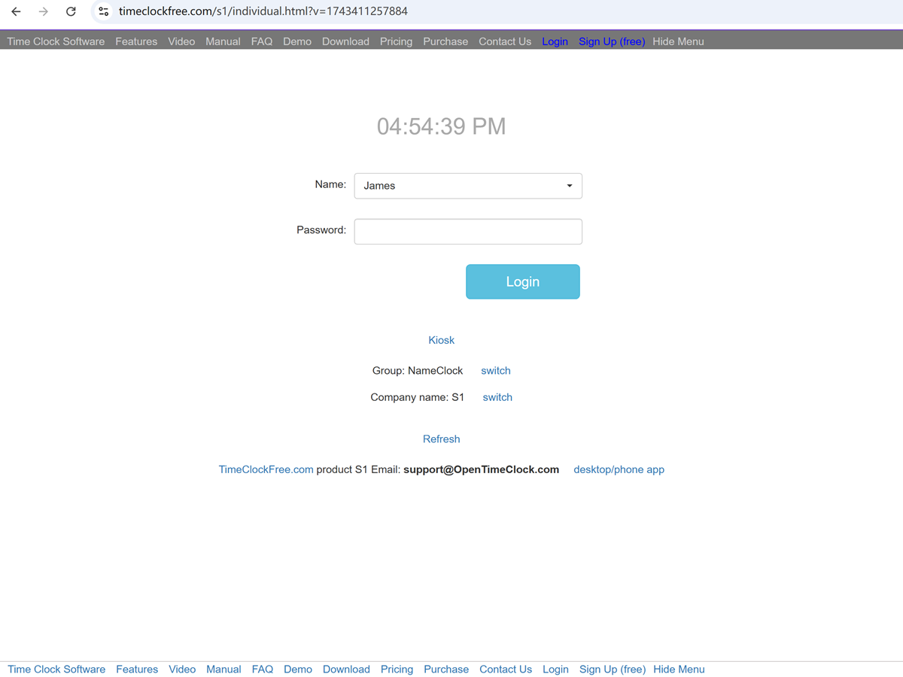Click the blue Login button

[x=523, y=281]
